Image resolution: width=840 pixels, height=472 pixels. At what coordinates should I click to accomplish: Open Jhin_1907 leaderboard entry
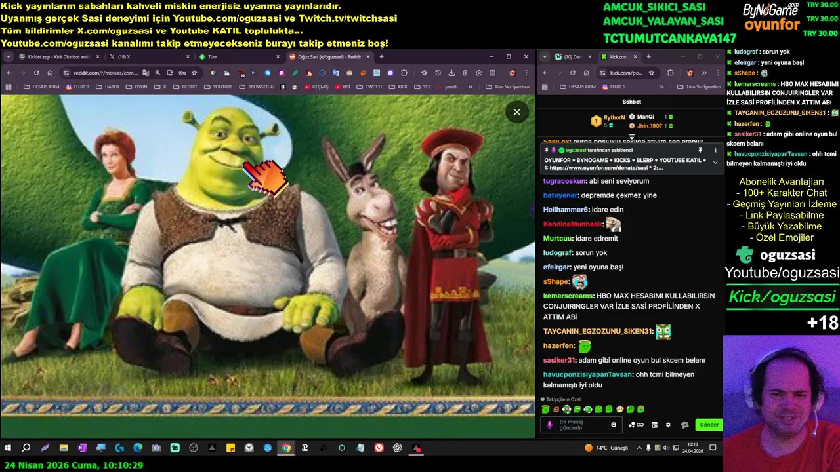[x=651, y=126]
